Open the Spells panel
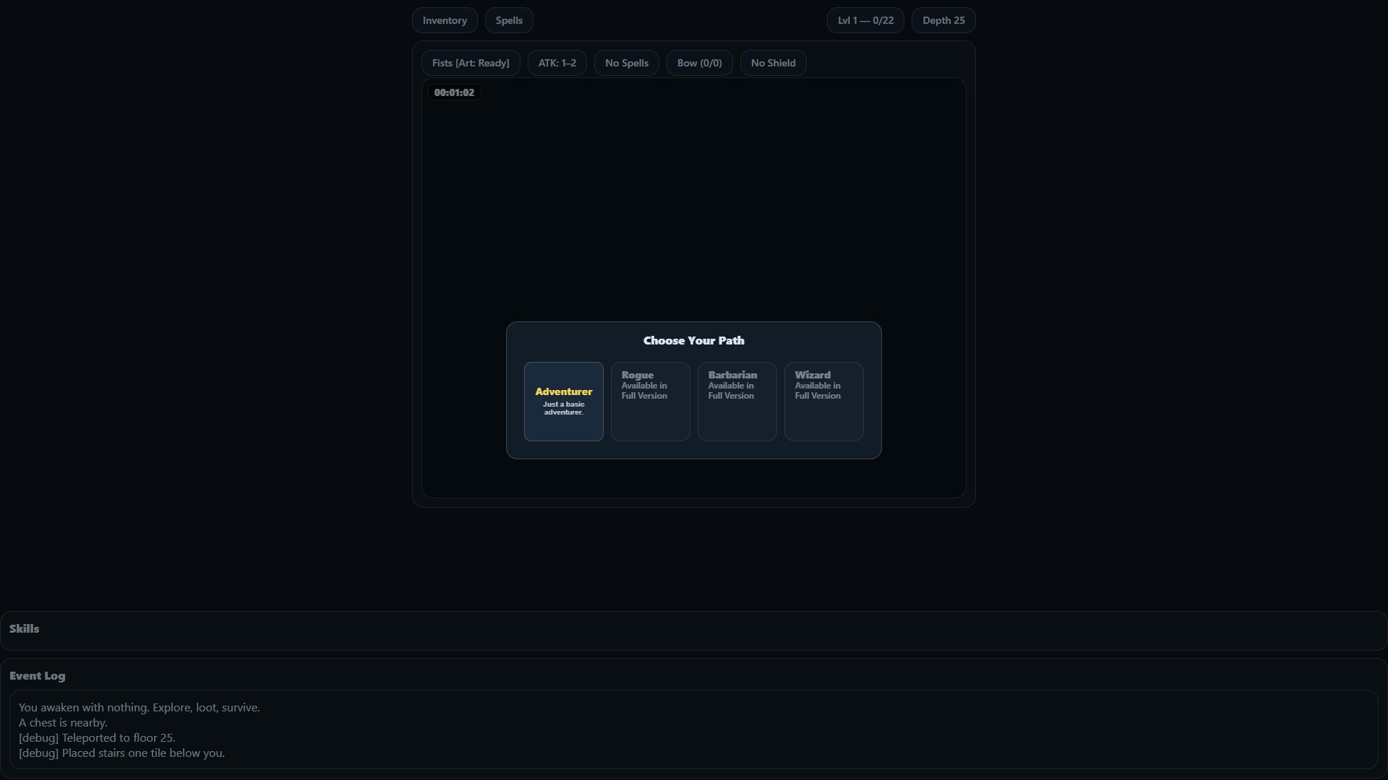Viewport: 1388px width, 780px height. [509, 19]
